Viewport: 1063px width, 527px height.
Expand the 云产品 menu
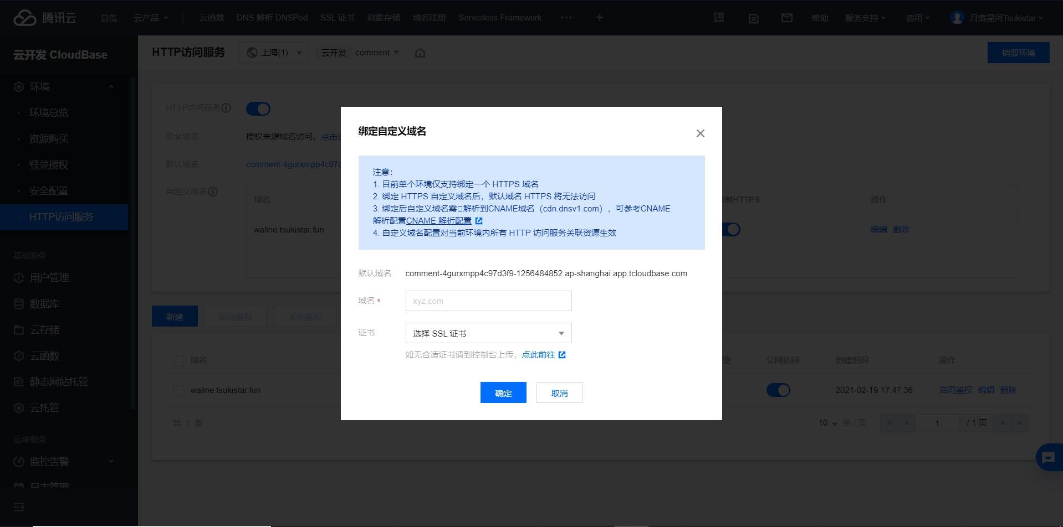click(x=151, y=18)
